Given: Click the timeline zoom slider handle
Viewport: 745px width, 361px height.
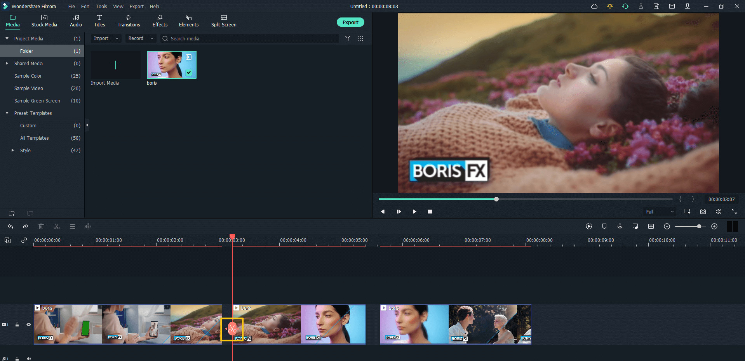Looking at the screenshot, I should (x=699, y=226).
